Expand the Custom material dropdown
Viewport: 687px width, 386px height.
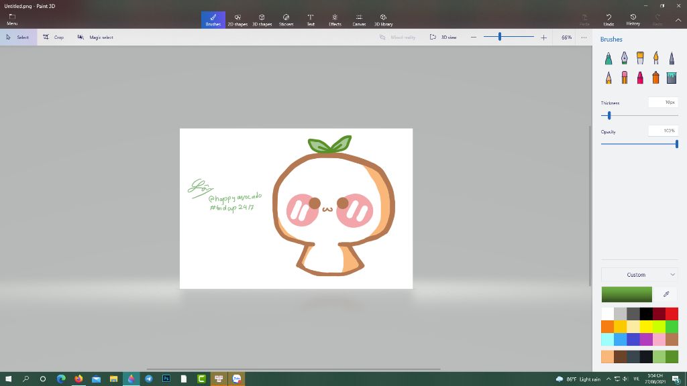tap(639, 275)
